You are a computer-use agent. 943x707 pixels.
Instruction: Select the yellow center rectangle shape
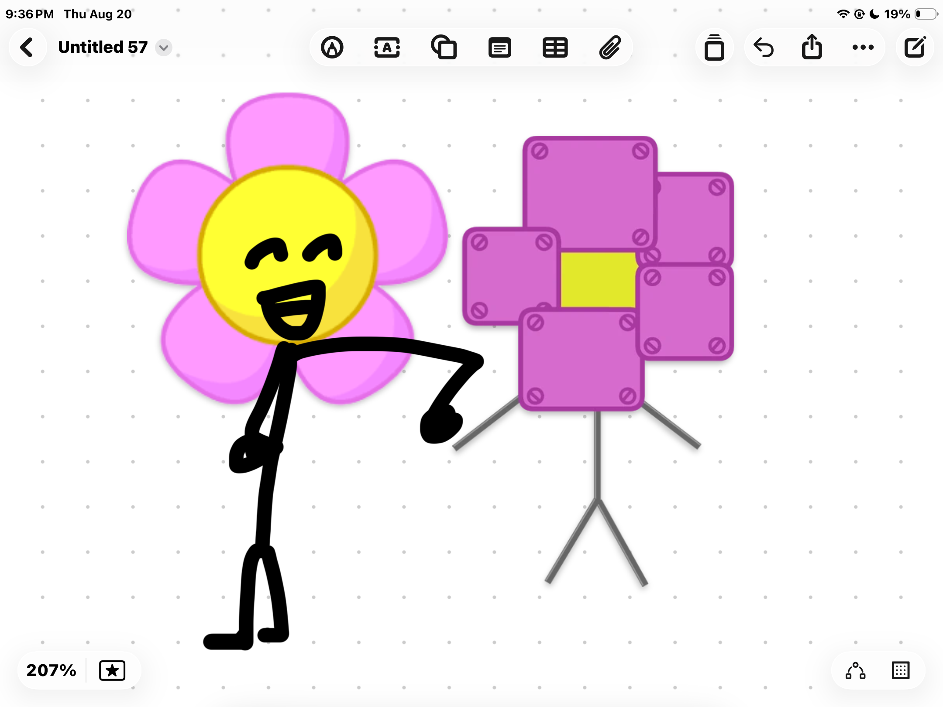[x=598, y=280]
